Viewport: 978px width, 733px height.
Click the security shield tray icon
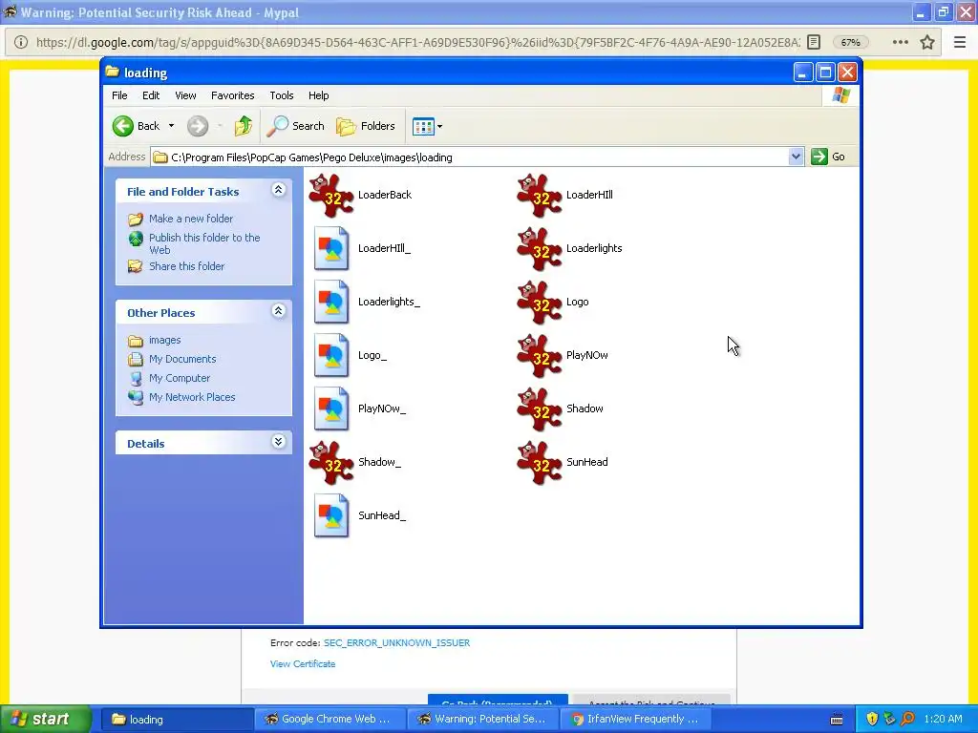871,719
